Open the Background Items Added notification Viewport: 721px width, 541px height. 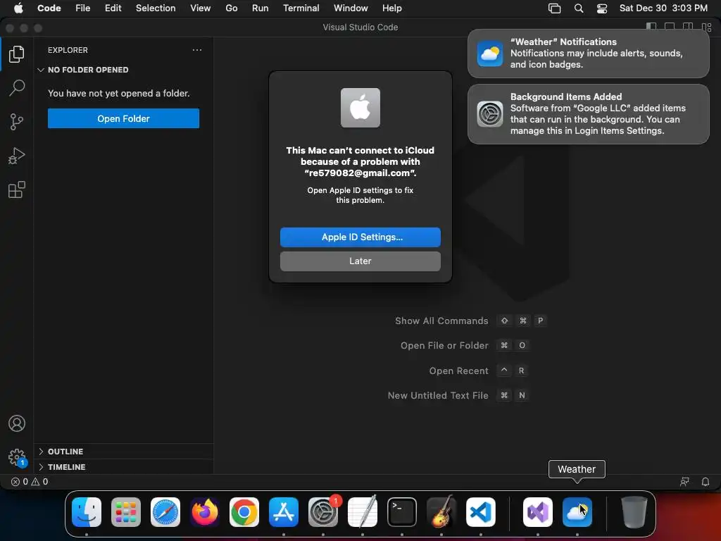[588, 113]
